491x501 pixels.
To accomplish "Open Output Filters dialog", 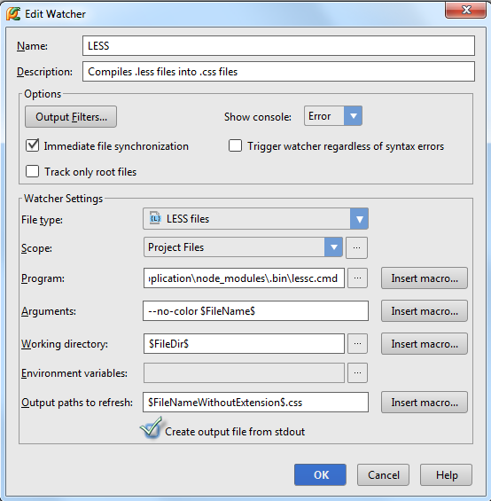I will (71, 117).
